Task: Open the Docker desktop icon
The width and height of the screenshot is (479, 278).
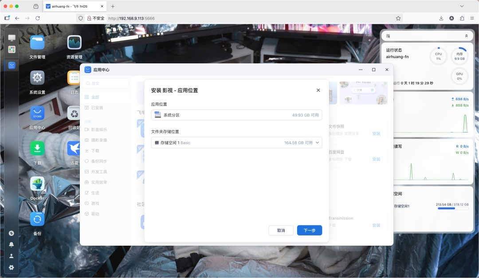Action: (37, 184)
